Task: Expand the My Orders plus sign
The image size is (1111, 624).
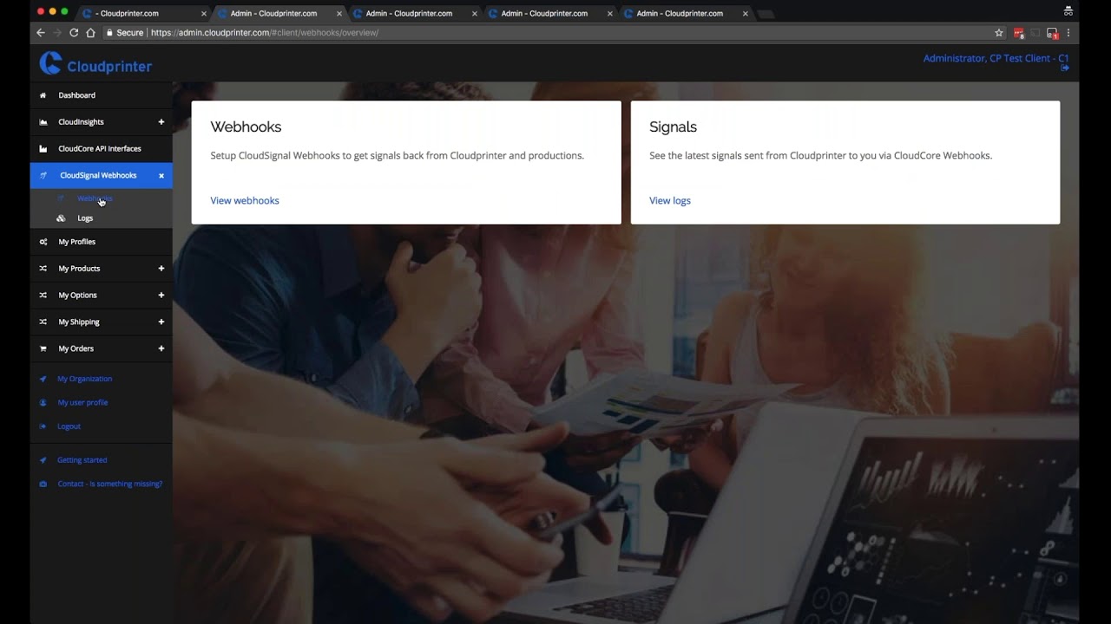Action: click(161, 348)
